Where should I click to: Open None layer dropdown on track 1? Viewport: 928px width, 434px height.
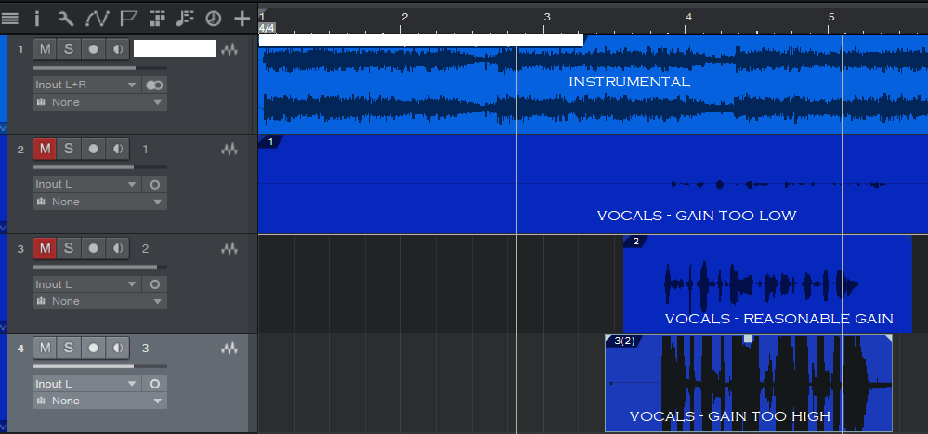pos(99,102)
